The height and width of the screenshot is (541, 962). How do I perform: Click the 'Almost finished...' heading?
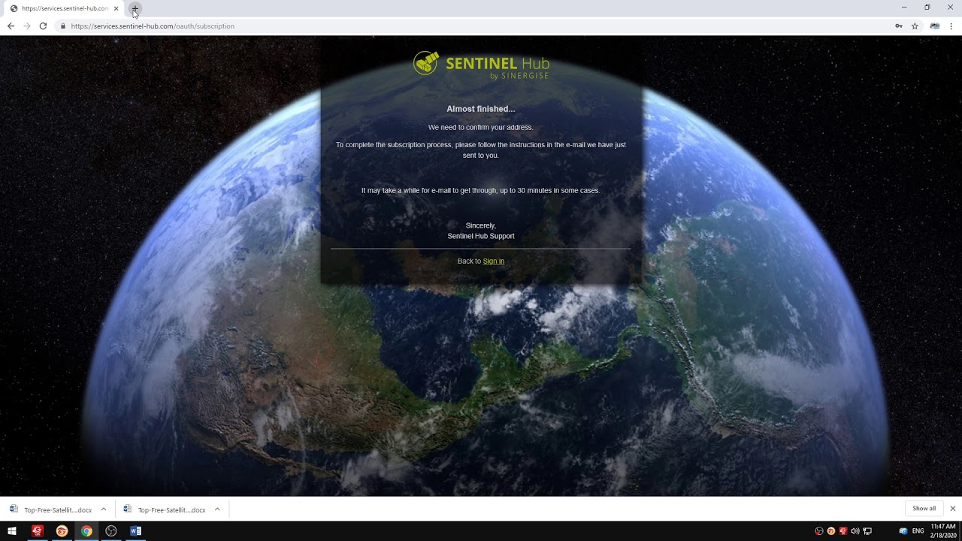click(481, 109)
